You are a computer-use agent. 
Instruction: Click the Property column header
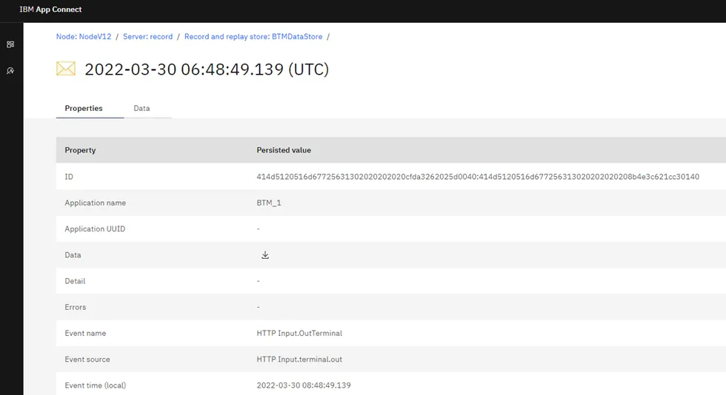click(x=80, y=150)
